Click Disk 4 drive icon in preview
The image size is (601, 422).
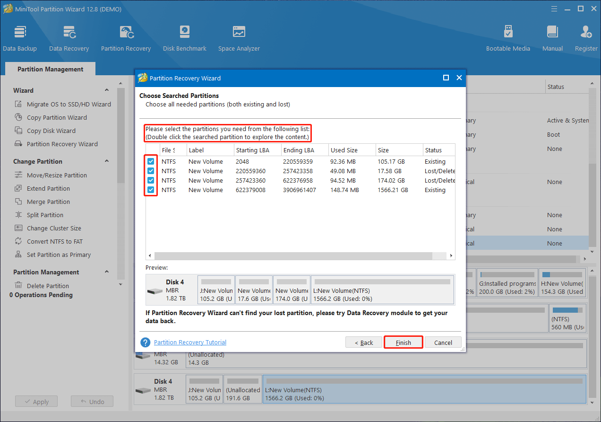click(155, 291)
